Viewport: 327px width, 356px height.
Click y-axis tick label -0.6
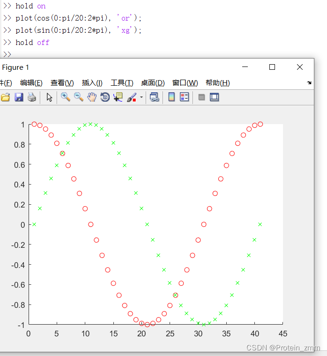click(18, 285)
